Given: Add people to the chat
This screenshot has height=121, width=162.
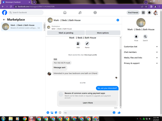Looking at the screenshot, I should click(78, 44).
